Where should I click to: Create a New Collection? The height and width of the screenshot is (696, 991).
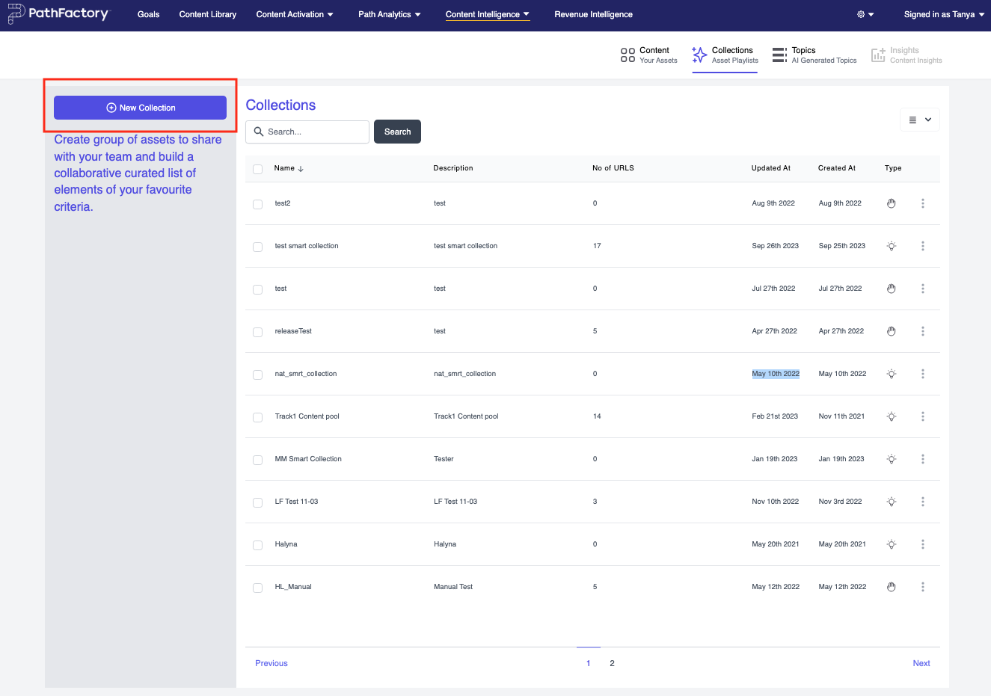pyautogui.click(x=140, y=108)
